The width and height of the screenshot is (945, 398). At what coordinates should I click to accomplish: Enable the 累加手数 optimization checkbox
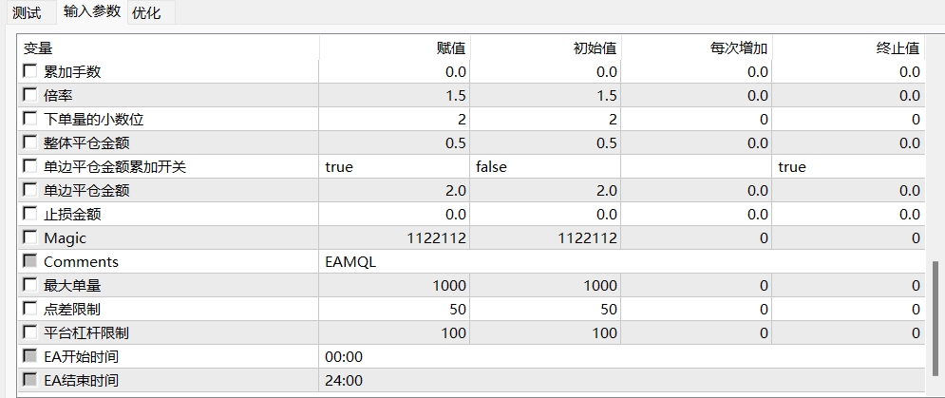(30, 71)
